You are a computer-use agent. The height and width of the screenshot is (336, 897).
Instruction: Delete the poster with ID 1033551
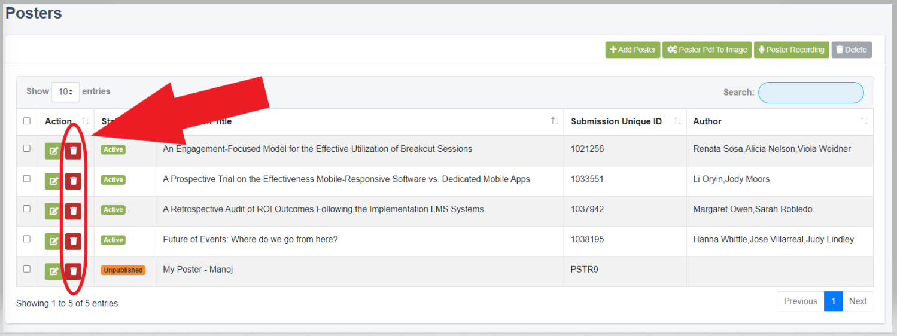[73, 181]
